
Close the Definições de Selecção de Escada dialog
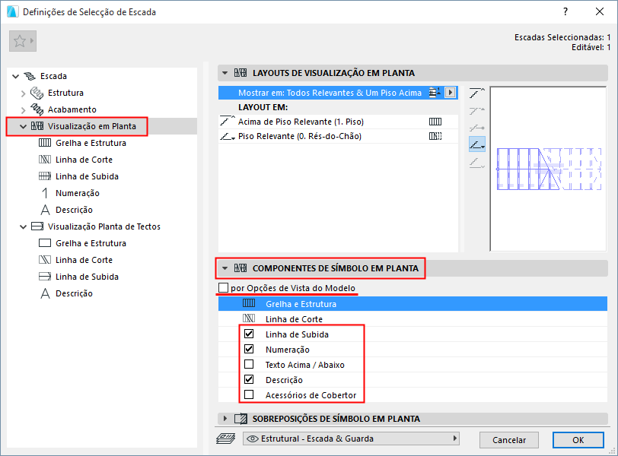click(x=600, y=12)
